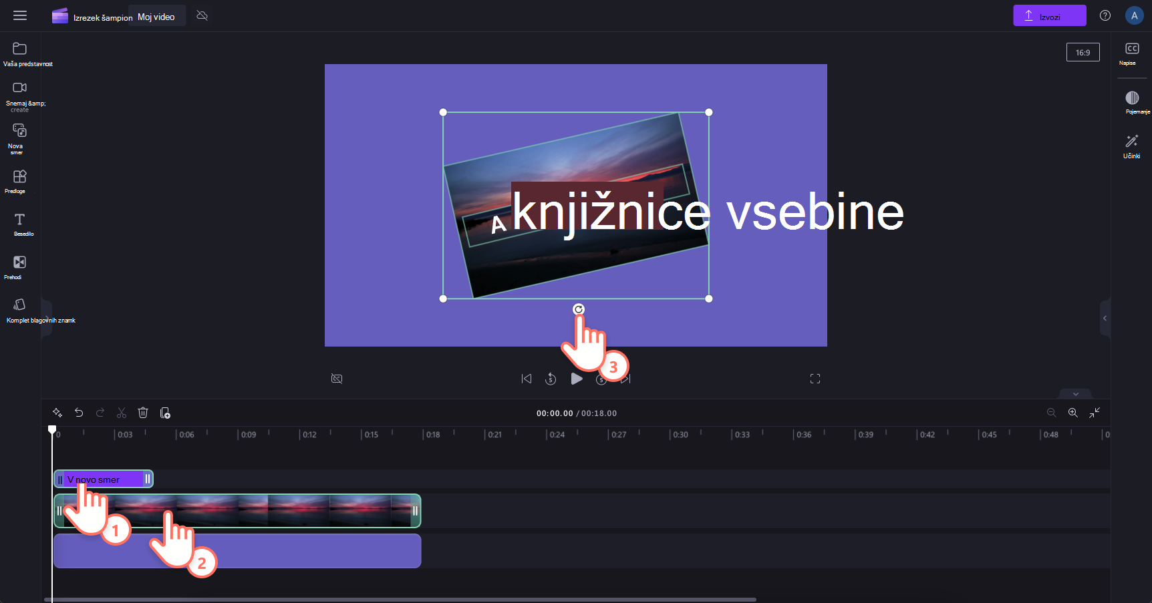Collapse the right properties panel

click(x=1105, y=318)
